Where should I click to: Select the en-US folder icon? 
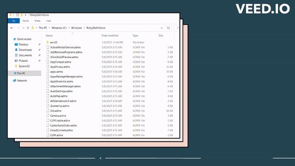(48, 42)
